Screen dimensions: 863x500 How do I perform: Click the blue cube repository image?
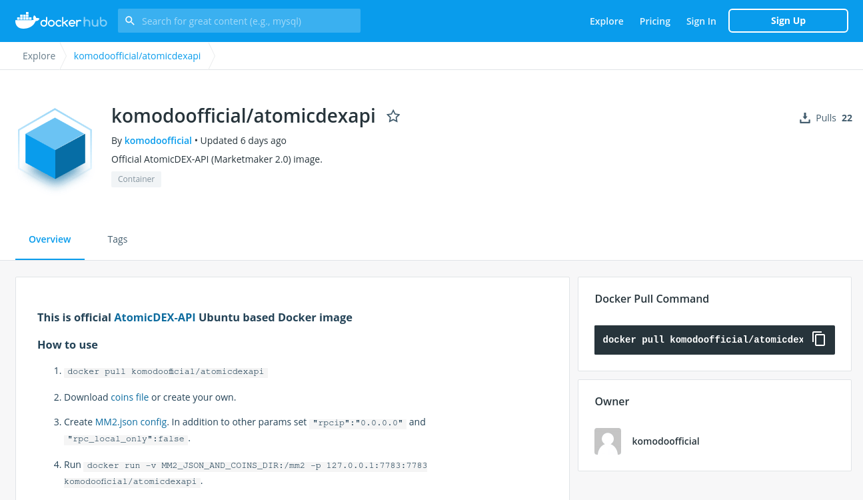[x=55, y=148]
